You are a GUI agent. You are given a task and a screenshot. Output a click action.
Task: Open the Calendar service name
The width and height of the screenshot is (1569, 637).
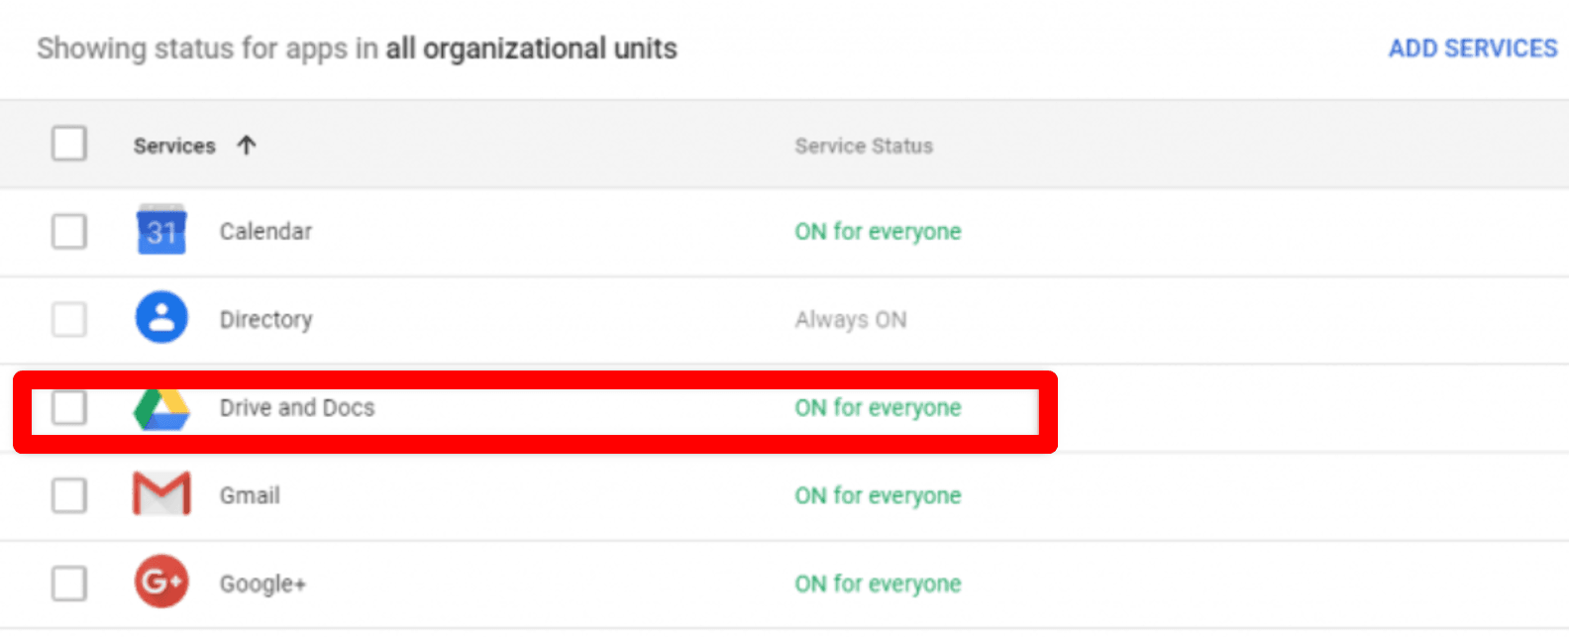point(265,232)
